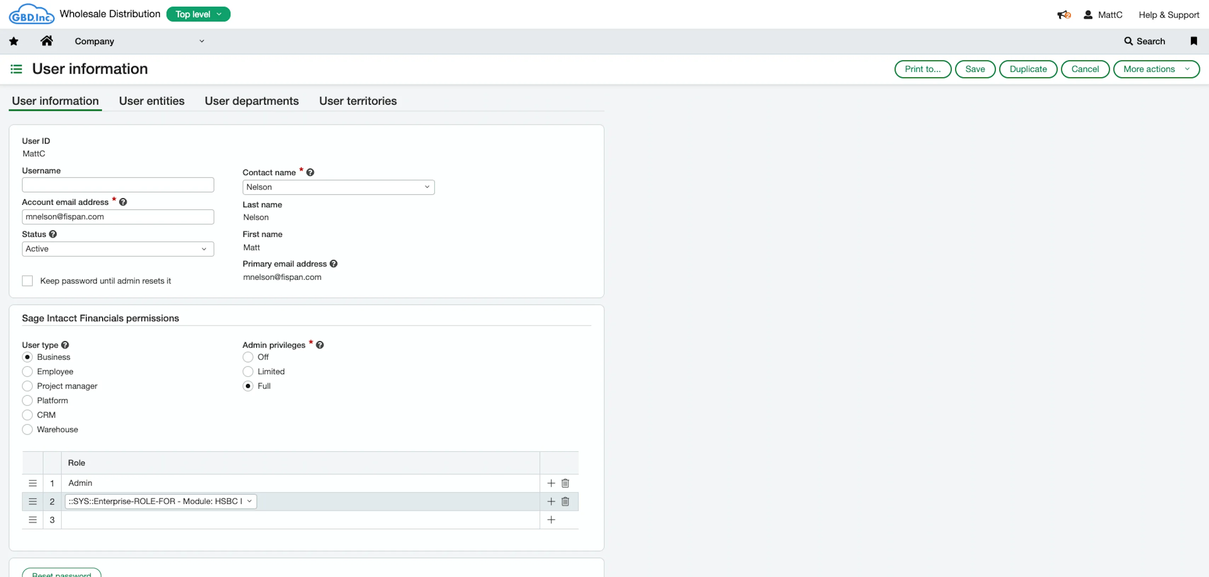Open More actions dropdown
This screenshot has width=1209, height=577.
click(x=1156, y=69)
